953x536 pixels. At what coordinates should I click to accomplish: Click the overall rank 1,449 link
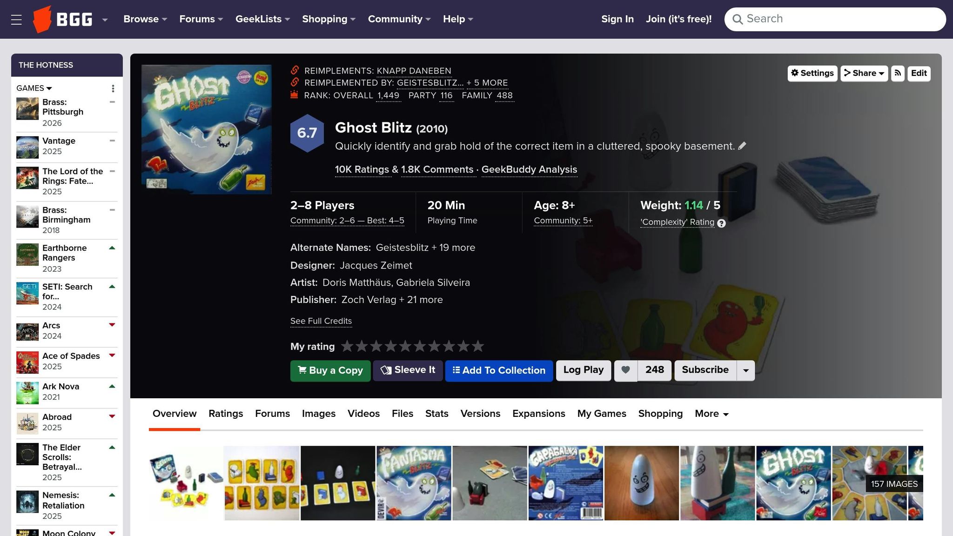point(388,95)
